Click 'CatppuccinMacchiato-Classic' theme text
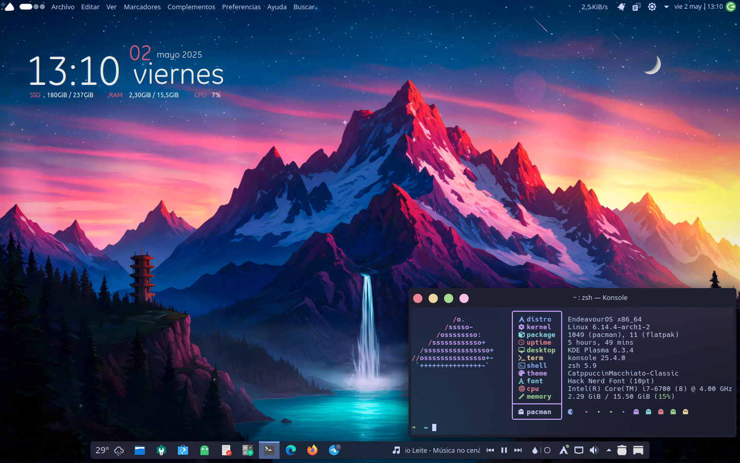The width and height of the screenshot is (740, 463). click(x=623, y=373)
